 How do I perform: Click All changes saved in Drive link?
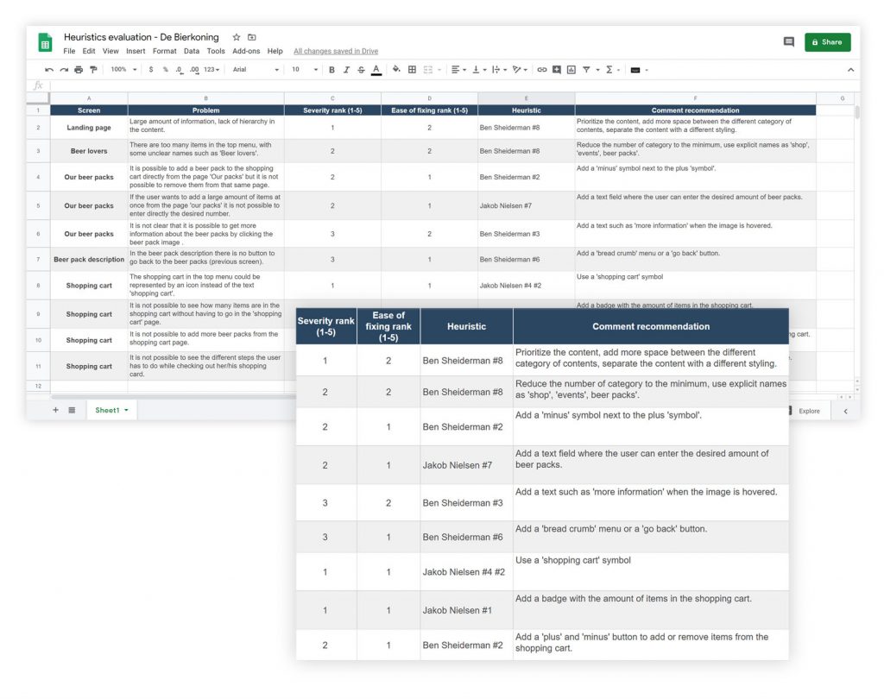[x=336, y=52]
